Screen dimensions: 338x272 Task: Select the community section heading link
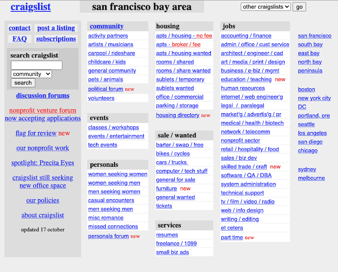pyautogui.click(x=107, y=26)
